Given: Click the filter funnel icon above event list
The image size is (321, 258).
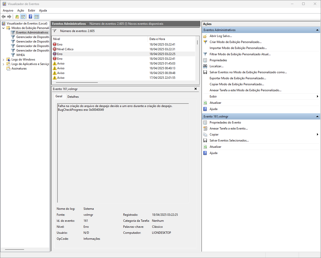Looking at the screenshot, I should click(x=54, y=31).
